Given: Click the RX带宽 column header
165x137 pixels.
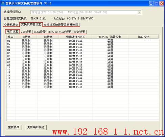Looking at the screenshot, I should [x=26, y=37].
